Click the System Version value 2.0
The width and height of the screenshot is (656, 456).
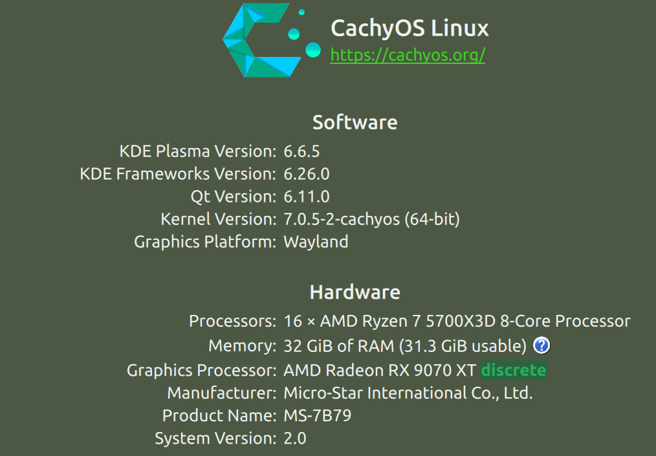(295, 439)
